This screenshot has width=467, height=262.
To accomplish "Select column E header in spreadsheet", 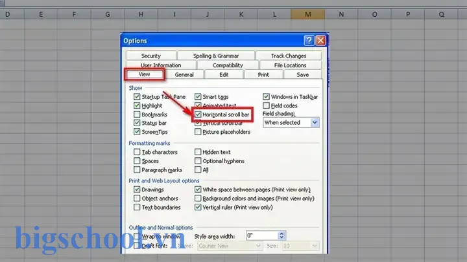I will click(41, 14).
